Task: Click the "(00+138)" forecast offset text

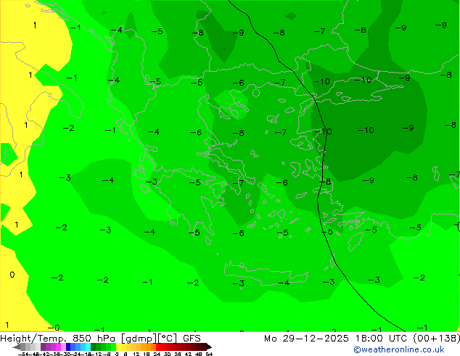Action: click(x=437, y=339)
